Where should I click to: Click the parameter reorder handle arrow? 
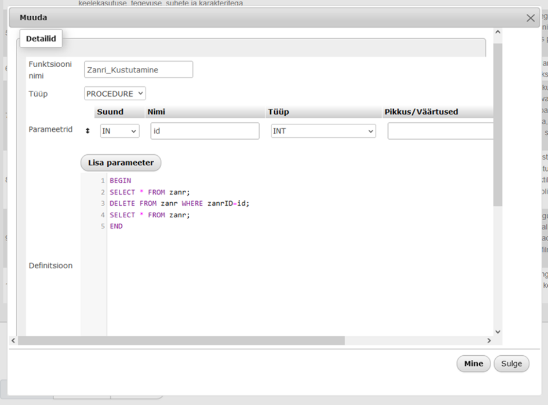point(88,131)
